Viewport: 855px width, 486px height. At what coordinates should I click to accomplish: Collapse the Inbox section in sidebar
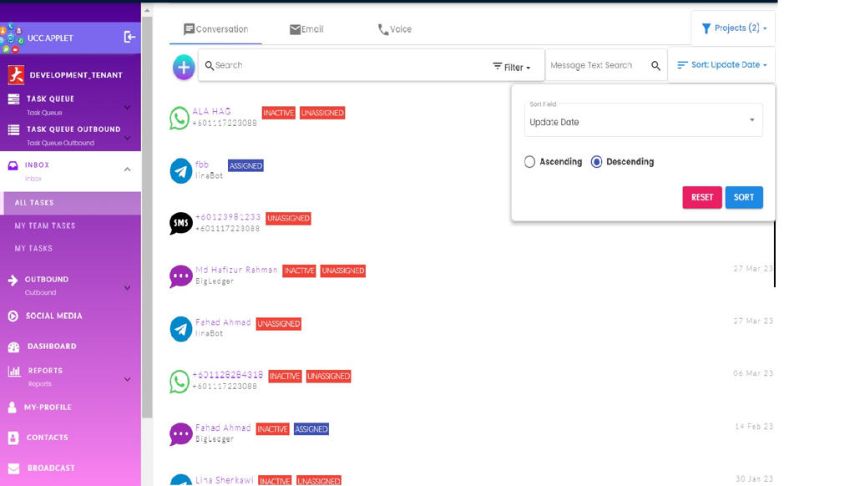127,170
